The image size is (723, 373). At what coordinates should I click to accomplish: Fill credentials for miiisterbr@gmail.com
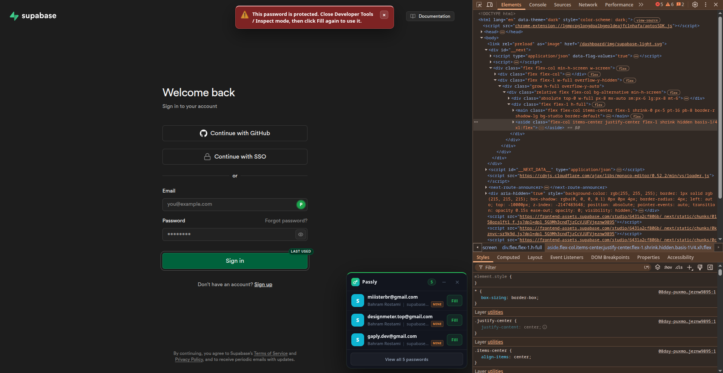click(454, 301)
